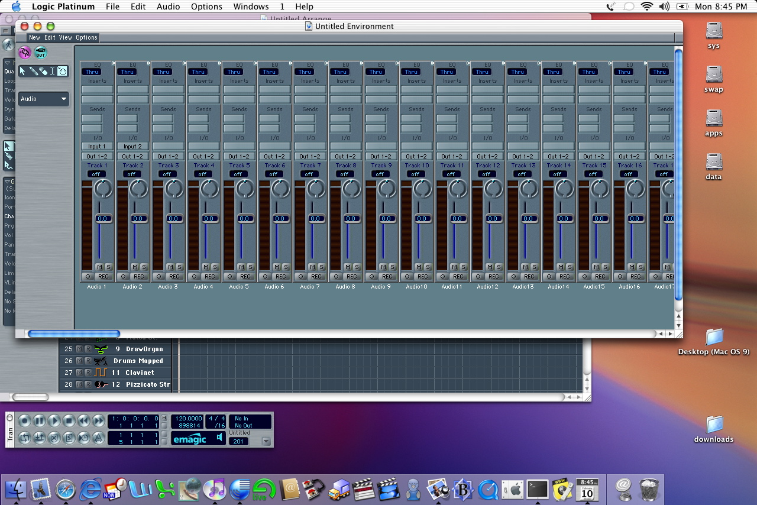Screen dimensions: 757x505
Task: Open the Environment window's New menu
Action: (x=34, y=37)
